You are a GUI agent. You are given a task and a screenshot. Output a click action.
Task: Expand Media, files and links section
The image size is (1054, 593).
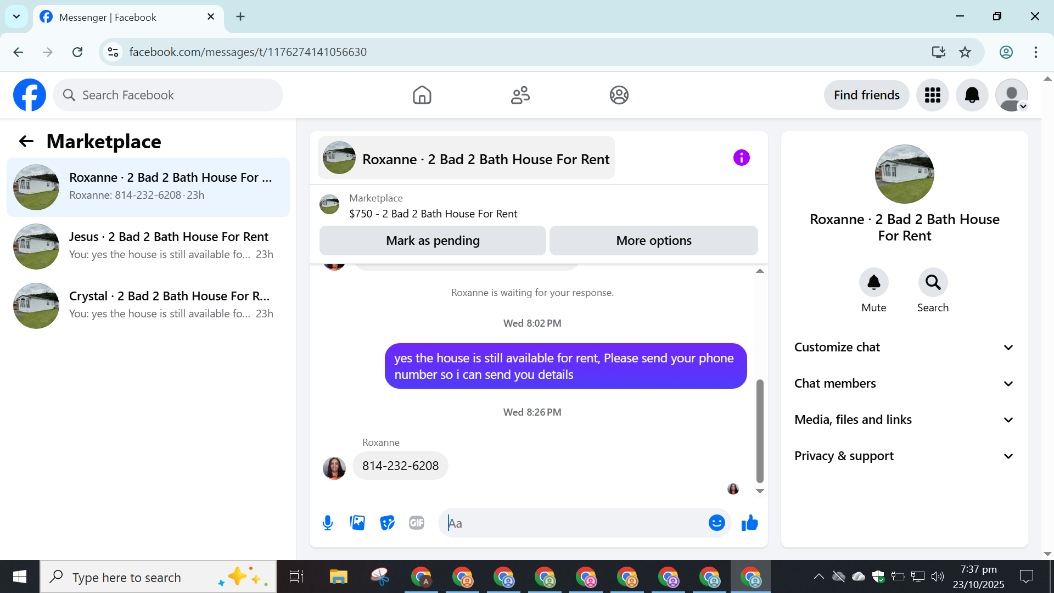[904, 419]
